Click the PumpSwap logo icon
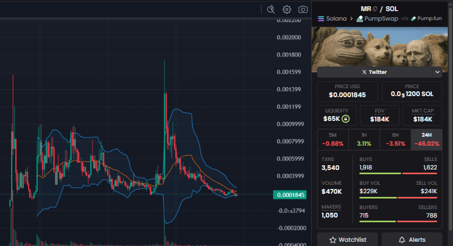The width and height of the screenshot is (453, 246). point(360,18)
